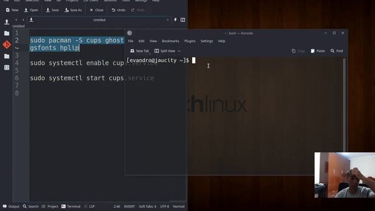Open Konsole Edit menu

[141, 41]
